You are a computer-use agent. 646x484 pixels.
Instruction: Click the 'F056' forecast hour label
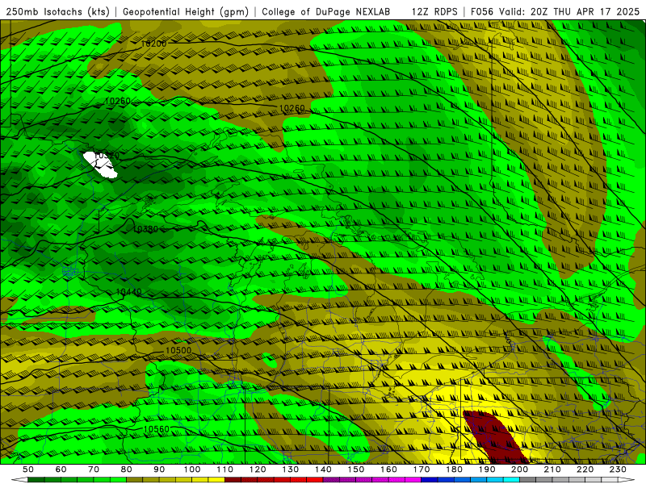483,11
